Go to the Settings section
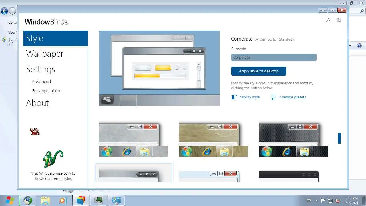This screenshot has height=206, width=366. coord(40,69)
